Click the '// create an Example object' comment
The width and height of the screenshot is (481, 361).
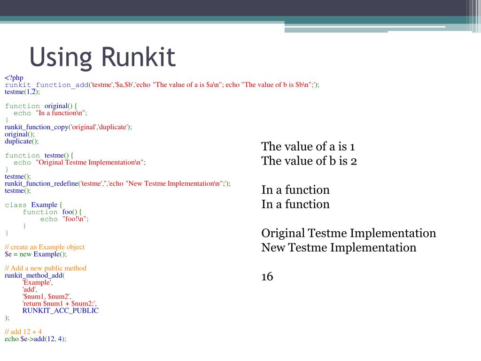coord(45,247)
